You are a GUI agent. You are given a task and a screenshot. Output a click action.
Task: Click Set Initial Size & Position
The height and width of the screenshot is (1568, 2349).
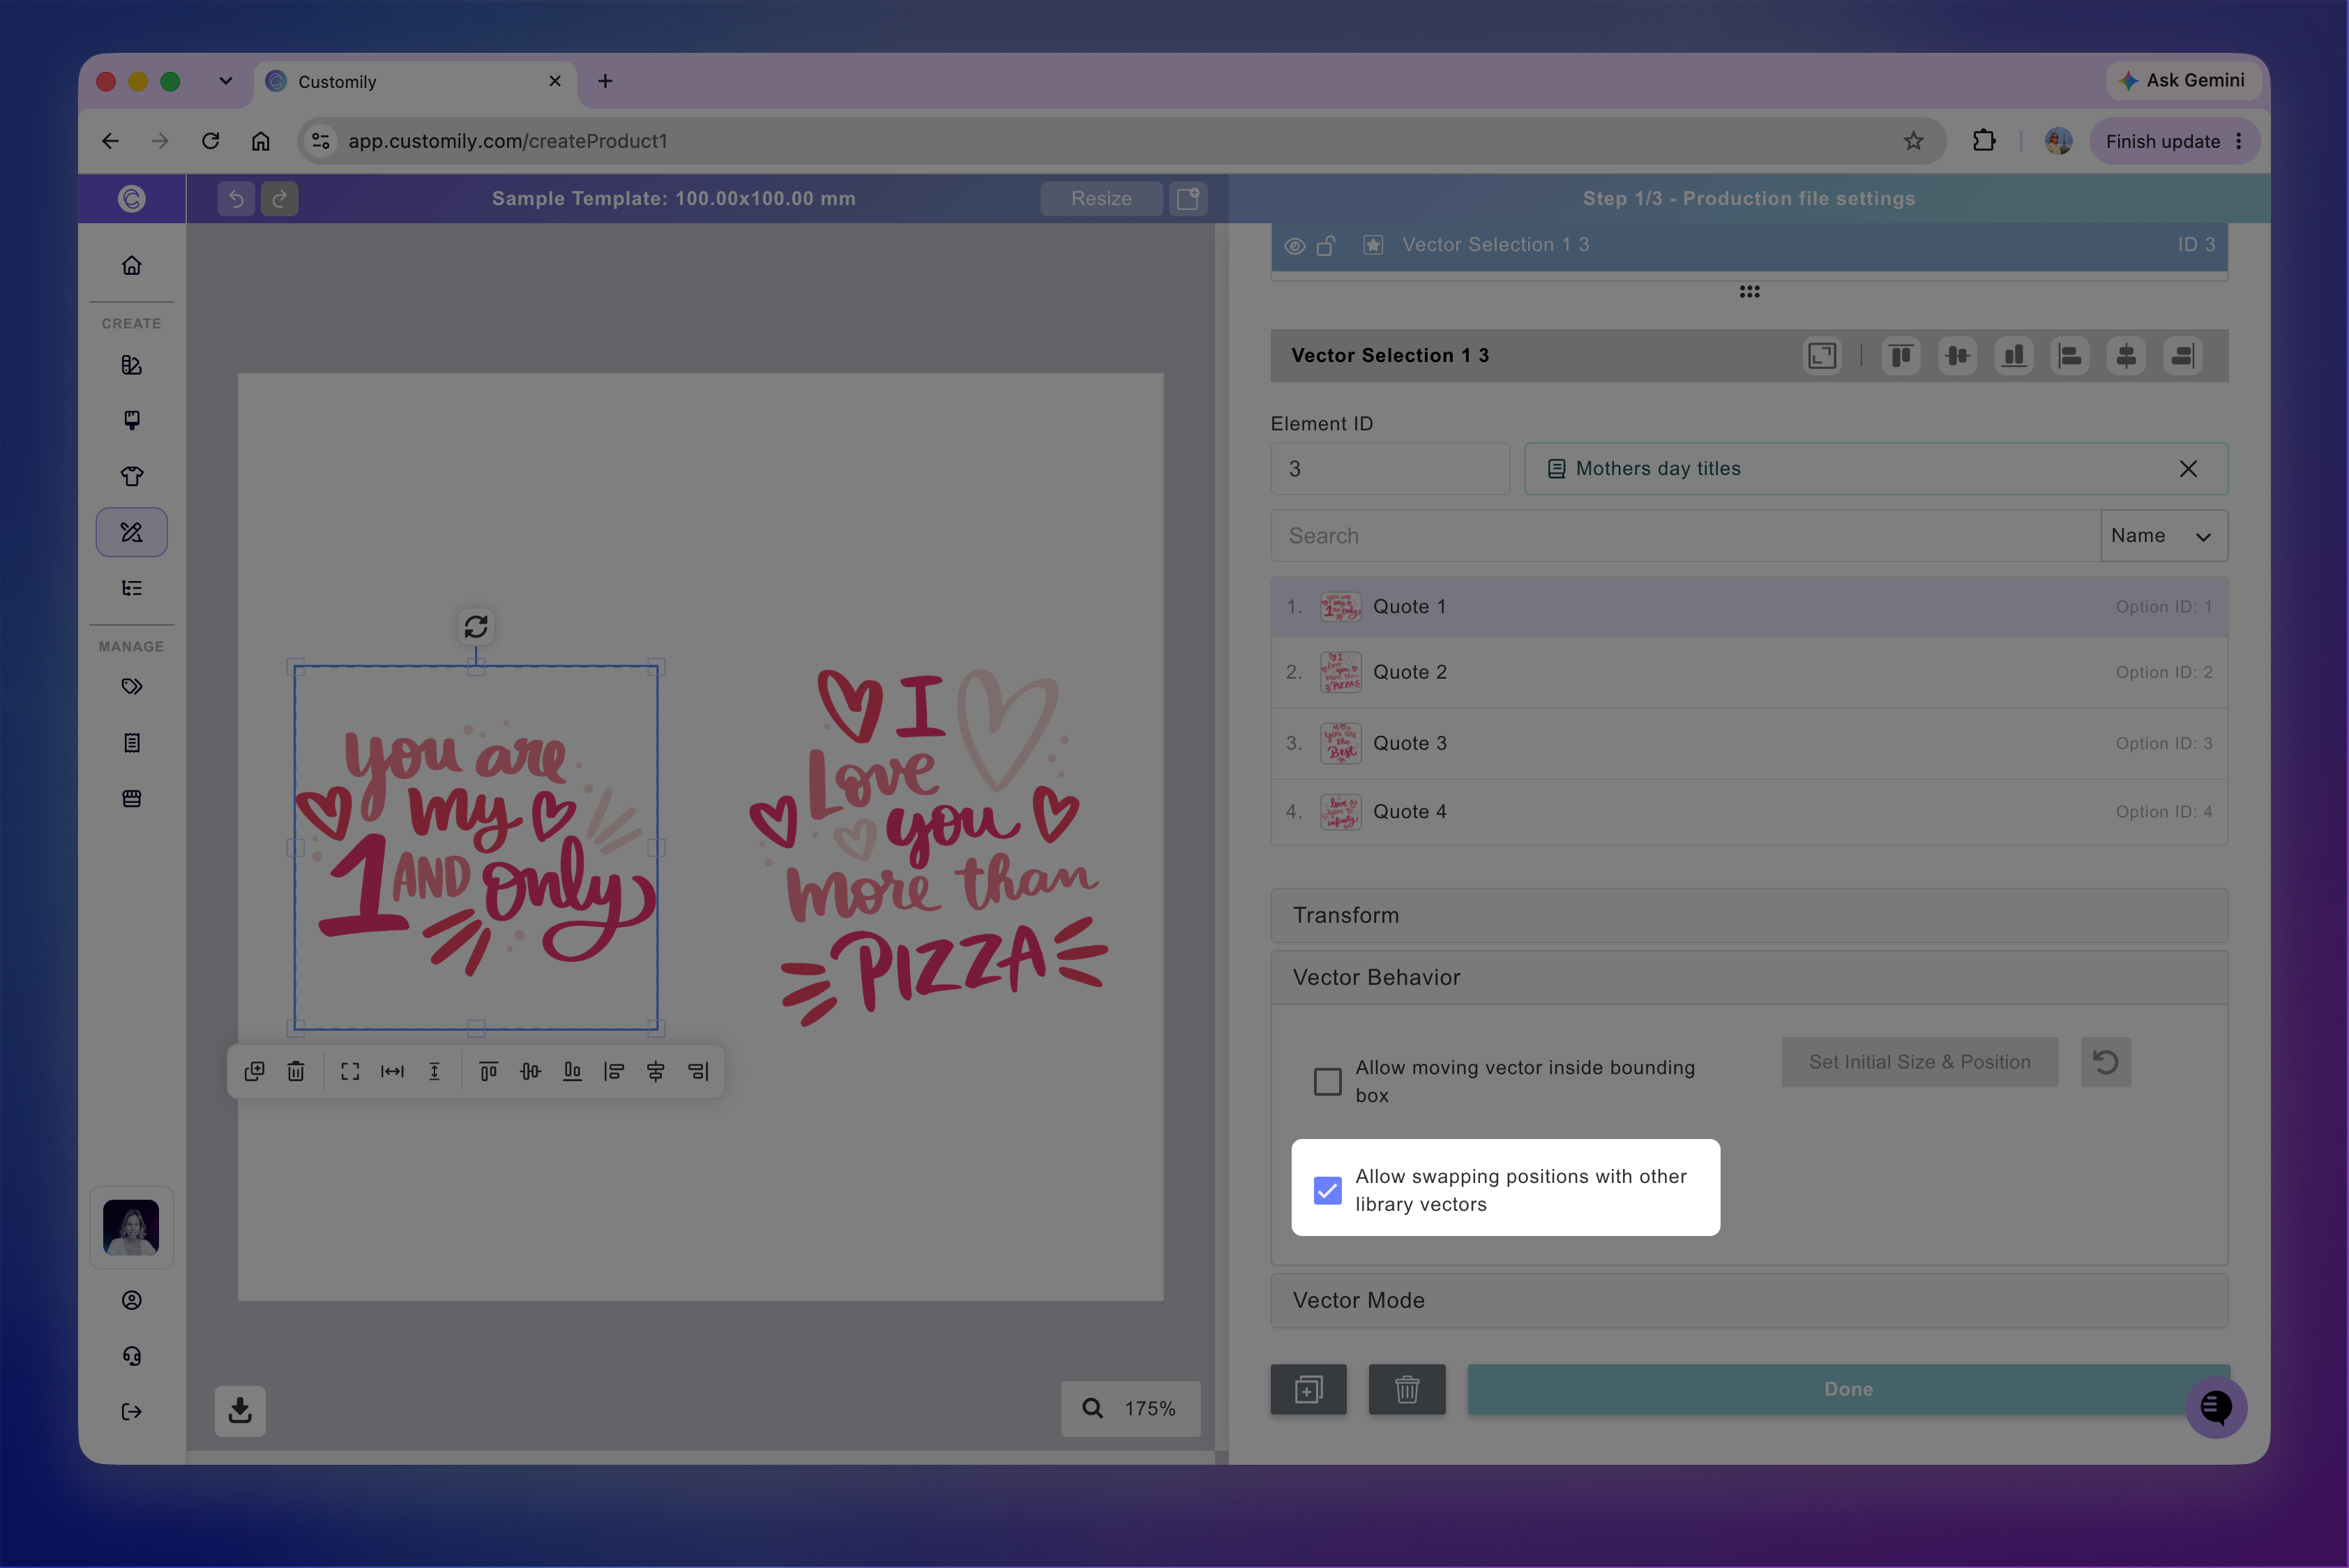1919,1062
